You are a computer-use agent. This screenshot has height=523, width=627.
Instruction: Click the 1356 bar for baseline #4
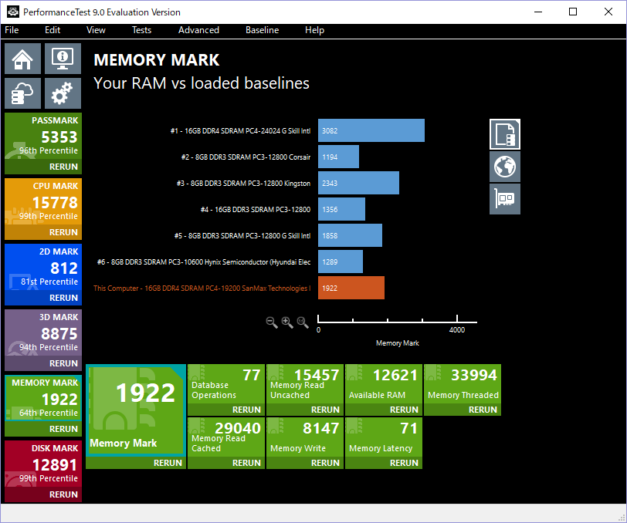tap(341, 209)
